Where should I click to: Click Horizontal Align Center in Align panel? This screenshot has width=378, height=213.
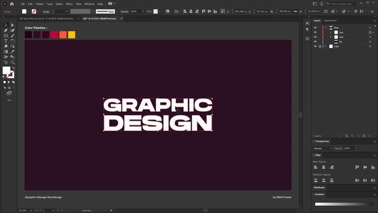[x=324, y=167]
